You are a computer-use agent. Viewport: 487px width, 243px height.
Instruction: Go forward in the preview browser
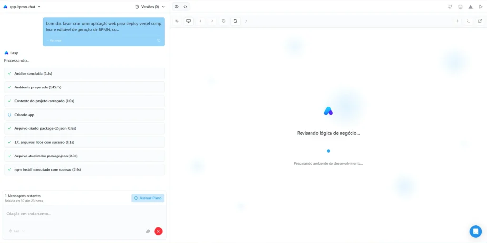pos(212,21)
